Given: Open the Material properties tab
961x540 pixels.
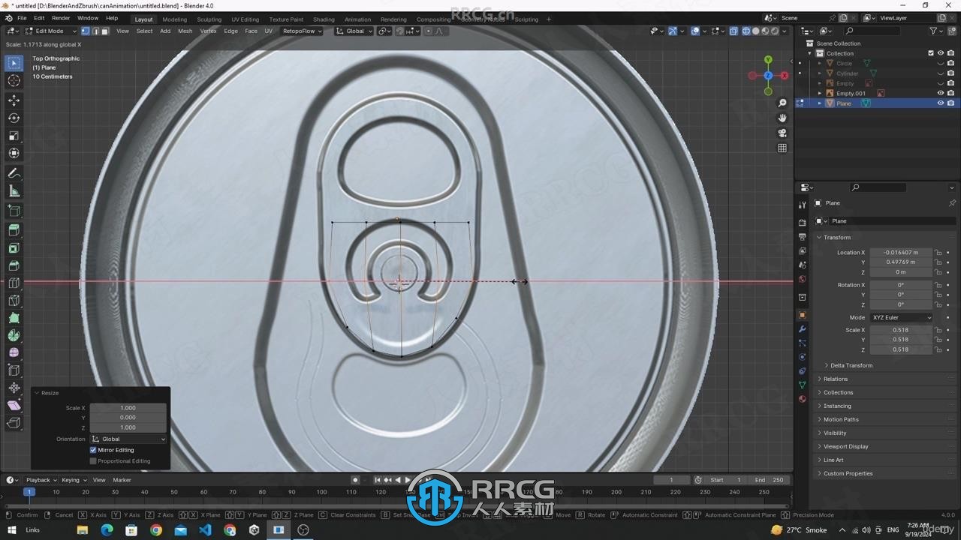Looking at the screenshot, I should (802, 399).
